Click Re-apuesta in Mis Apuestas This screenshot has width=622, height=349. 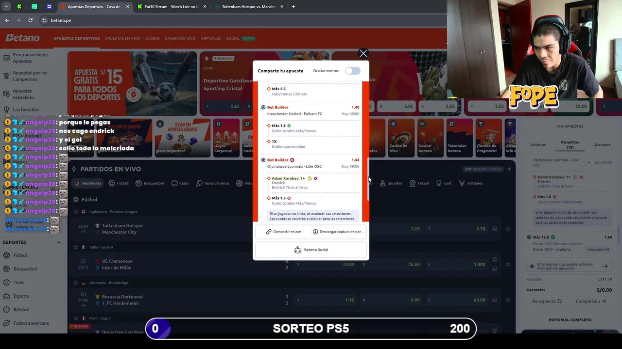point(547,301)
